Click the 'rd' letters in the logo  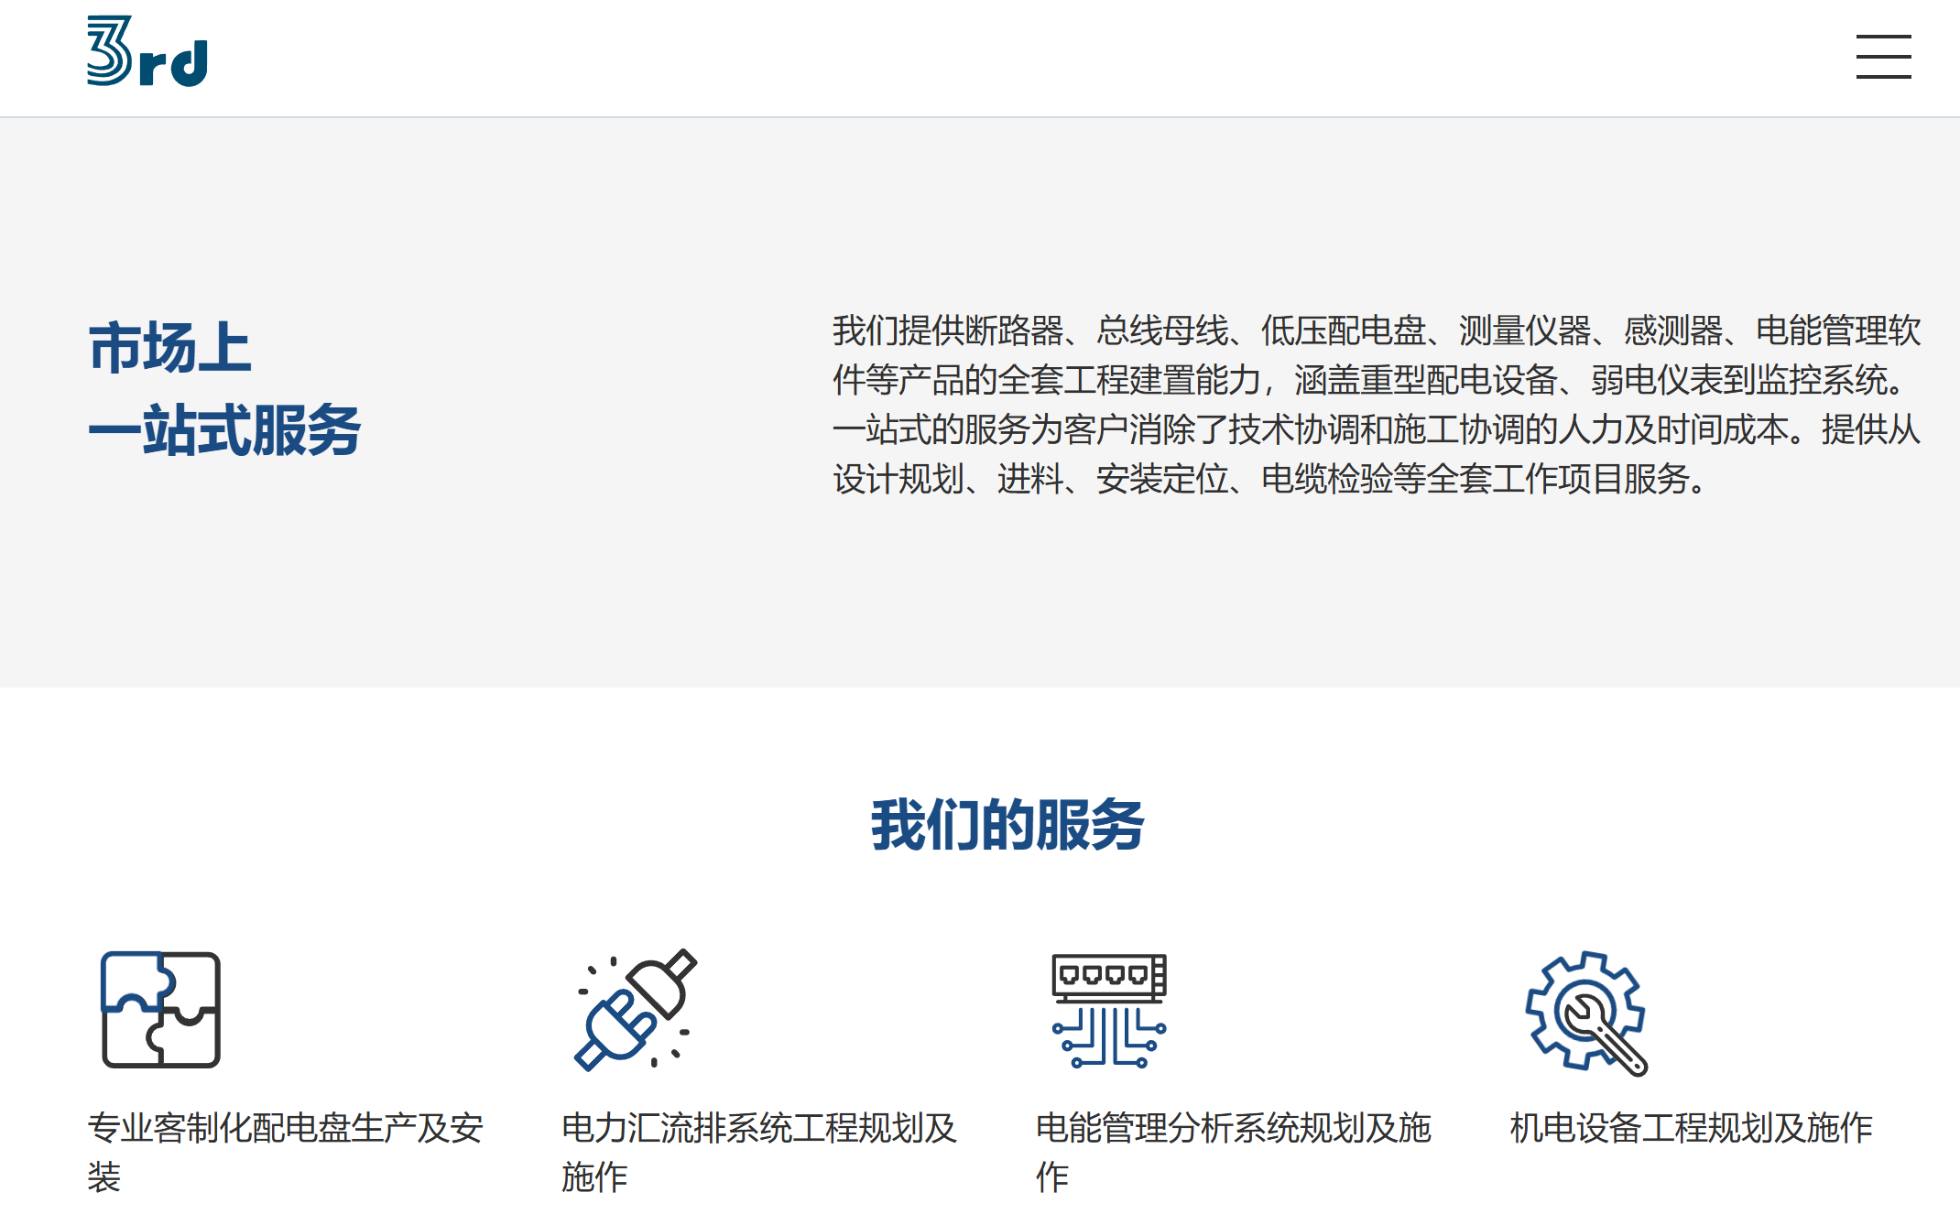coord(174,64)
